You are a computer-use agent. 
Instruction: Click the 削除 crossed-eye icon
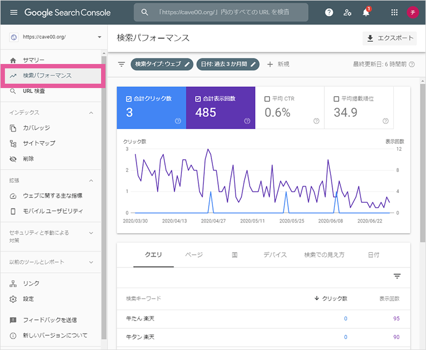coord(13,159)
